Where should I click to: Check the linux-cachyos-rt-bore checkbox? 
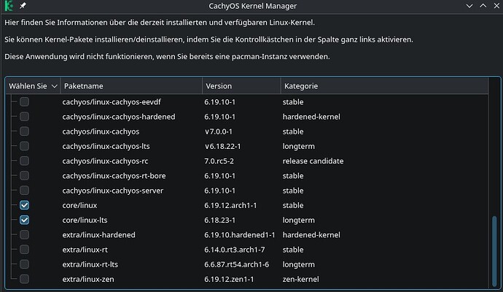coord(24,176)
